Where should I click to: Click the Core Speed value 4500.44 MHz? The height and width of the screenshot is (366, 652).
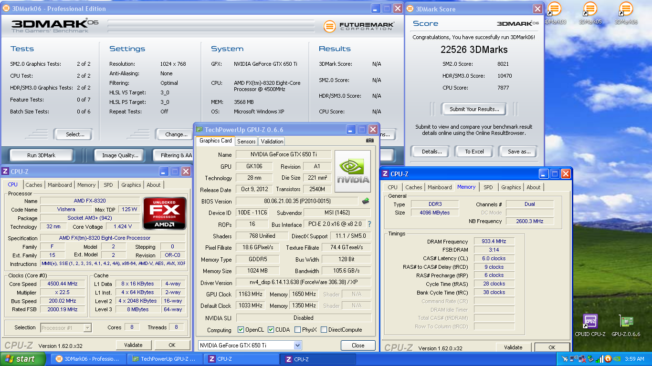[x=62, y=284]
